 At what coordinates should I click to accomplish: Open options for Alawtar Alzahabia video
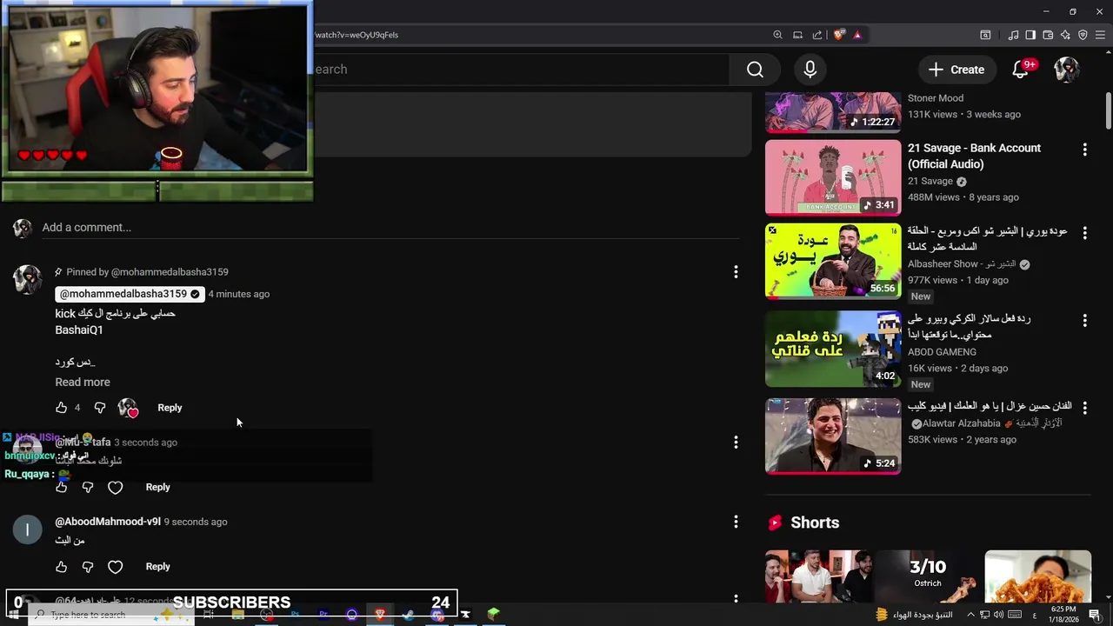1084,407
